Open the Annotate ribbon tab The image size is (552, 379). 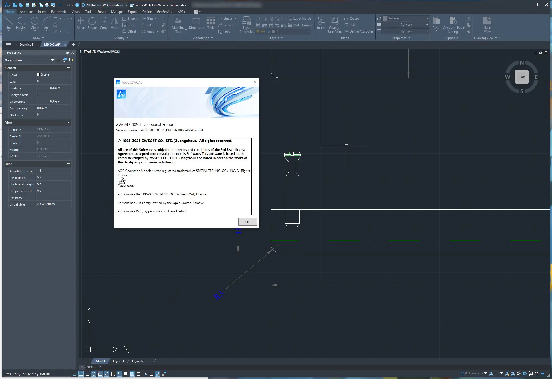pos(26,12)
